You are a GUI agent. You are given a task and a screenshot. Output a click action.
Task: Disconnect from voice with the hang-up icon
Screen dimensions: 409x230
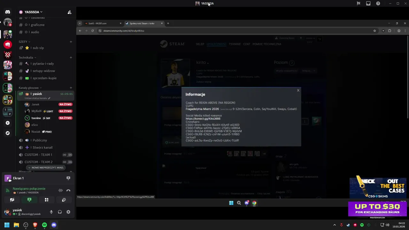(x=68, y=190)
